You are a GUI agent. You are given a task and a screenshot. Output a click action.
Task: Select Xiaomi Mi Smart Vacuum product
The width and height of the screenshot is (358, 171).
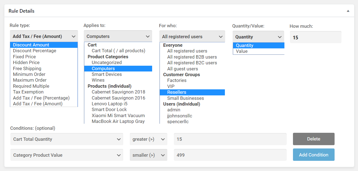tap(118, 115)
